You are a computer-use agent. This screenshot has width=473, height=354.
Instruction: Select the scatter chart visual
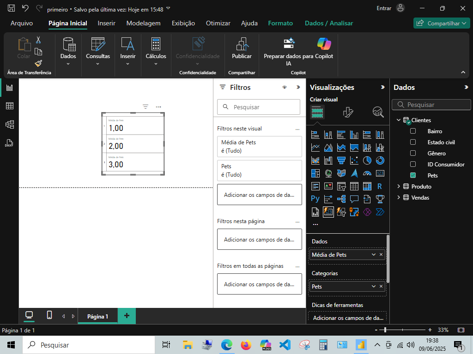(354, 161)
